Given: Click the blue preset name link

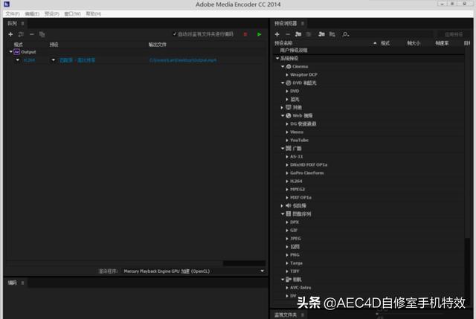Looking at the screenshot, I should coord(77,60).
